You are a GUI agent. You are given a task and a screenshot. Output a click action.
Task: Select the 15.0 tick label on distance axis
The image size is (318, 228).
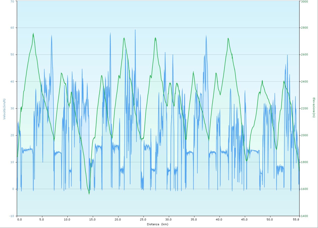(x=93, y=219)
